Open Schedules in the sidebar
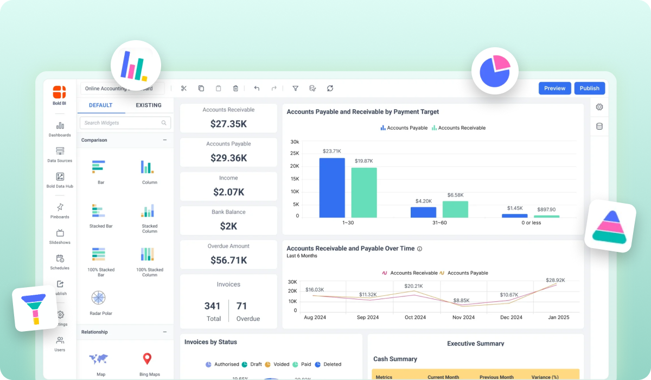Image resolution: width=651 pixels, height=380 pixels. (x=60, y=262)
